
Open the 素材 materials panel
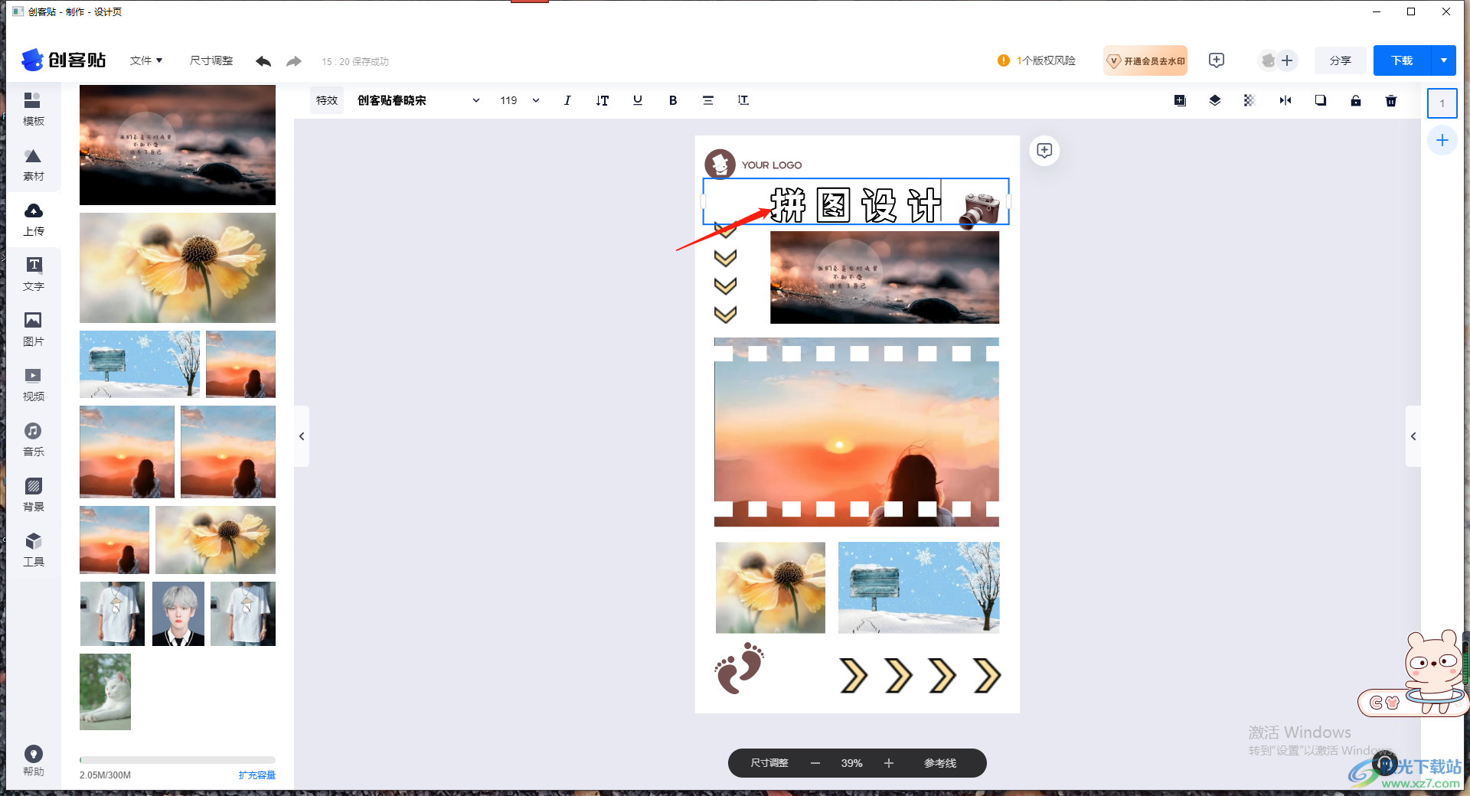point(33,165)
